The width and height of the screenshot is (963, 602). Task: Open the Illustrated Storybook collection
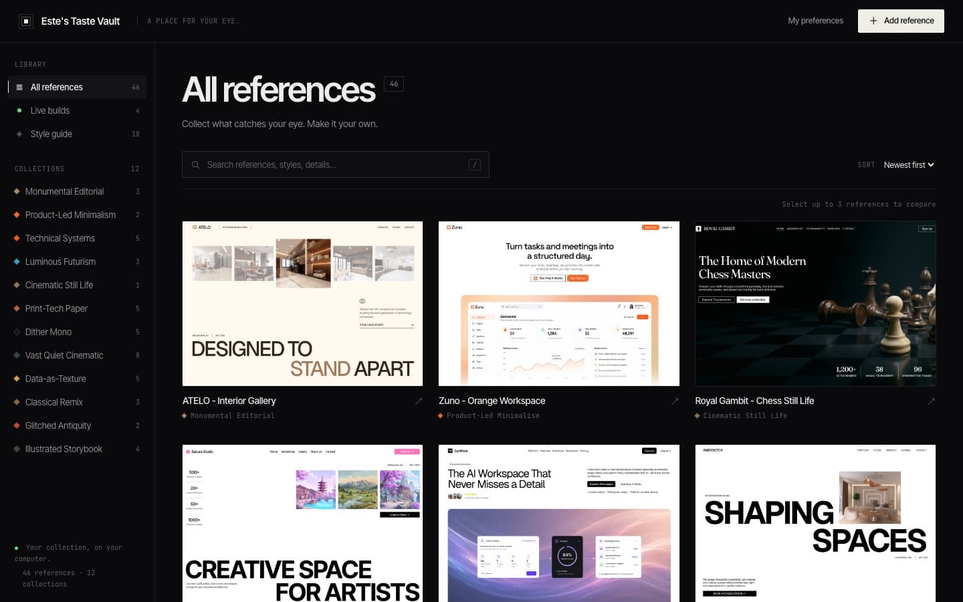click(x=78, y=449)
